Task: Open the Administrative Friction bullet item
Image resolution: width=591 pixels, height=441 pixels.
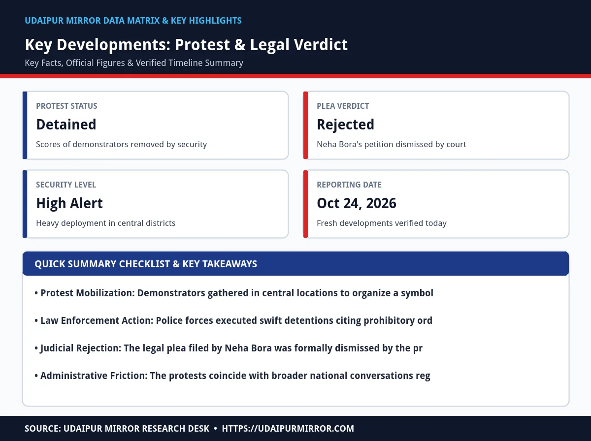Action: 232,376
